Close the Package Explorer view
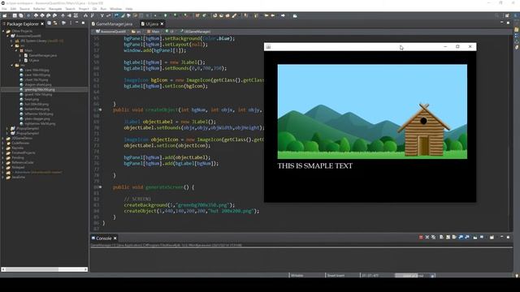The height and width of the screenshot is (292, 520). (x=42, y=24)
